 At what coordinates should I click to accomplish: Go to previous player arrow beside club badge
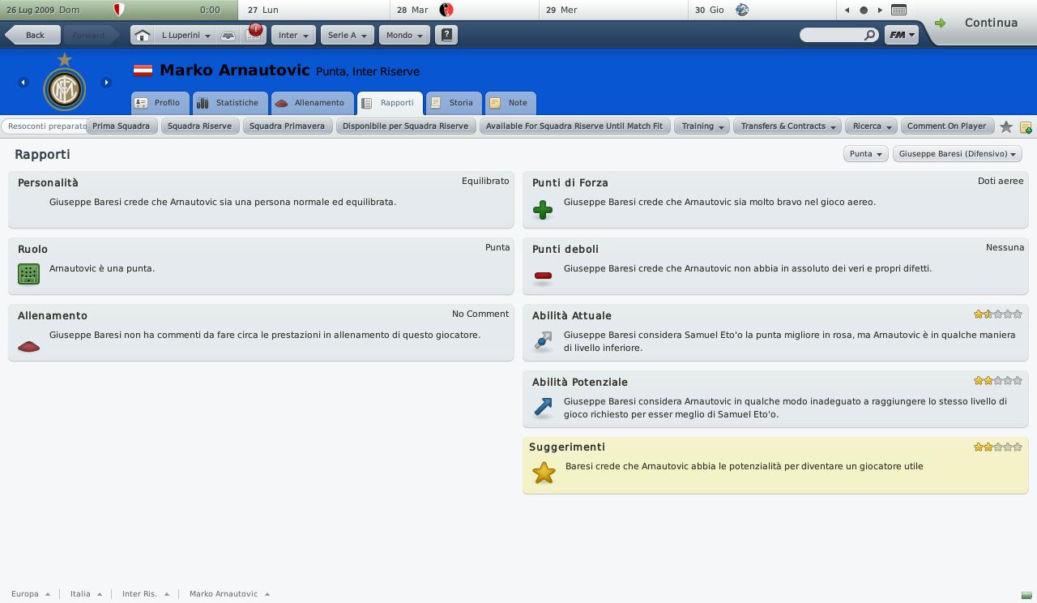click(x=23, y=82)
